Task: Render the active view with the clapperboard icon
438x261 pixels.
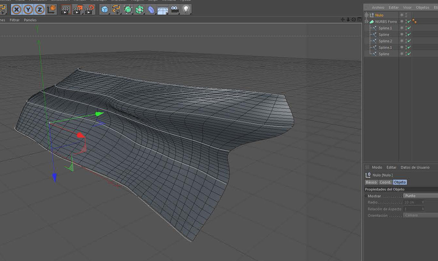Action: point(66,10)
